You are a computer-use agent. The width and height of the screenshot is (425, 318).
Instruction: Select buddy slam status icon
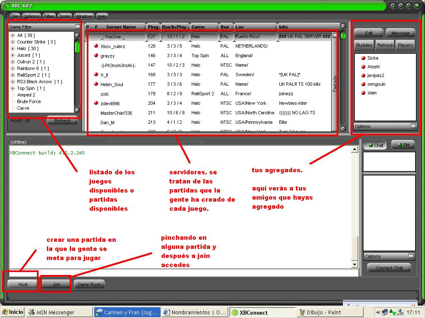point(364,93)
